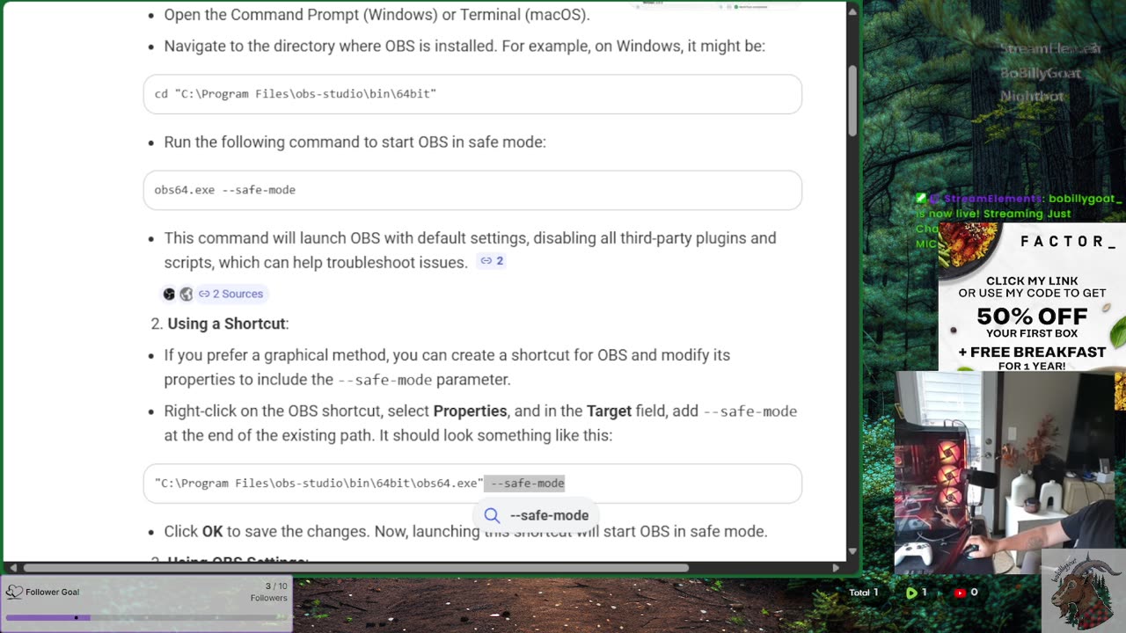This screenshot has height=633, width=1126.
Task: Click the magnifier icon in search popup
Action: tap(492, 515)
